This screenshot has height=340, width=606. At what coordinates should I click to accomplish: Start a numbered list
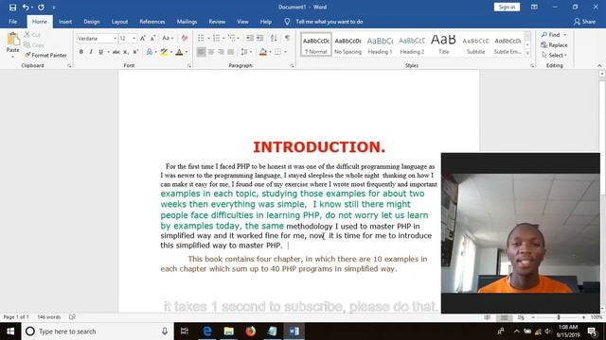(217, 38)
